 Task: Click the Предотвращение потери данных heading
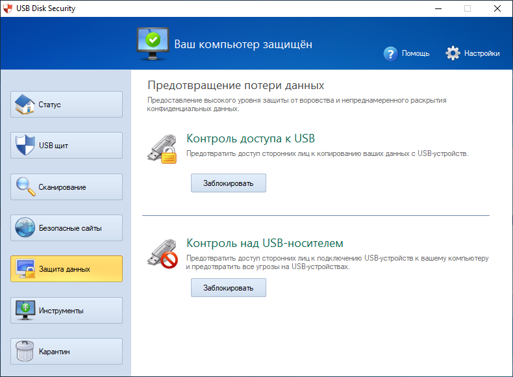[x=236, y=86]
